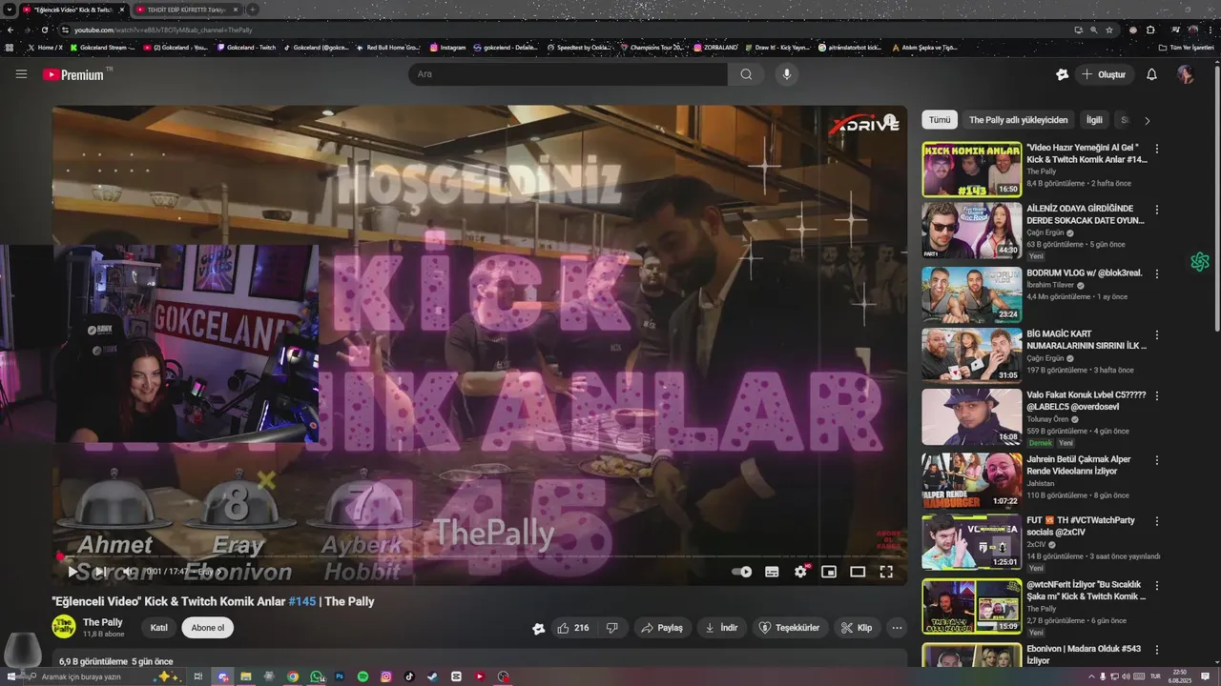
Task: Toggle theater mode view
Action: click(858, 572)
